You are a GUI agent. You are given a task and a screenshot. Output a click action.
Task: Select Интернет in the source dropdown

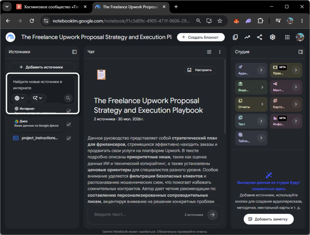click(38, 111)
